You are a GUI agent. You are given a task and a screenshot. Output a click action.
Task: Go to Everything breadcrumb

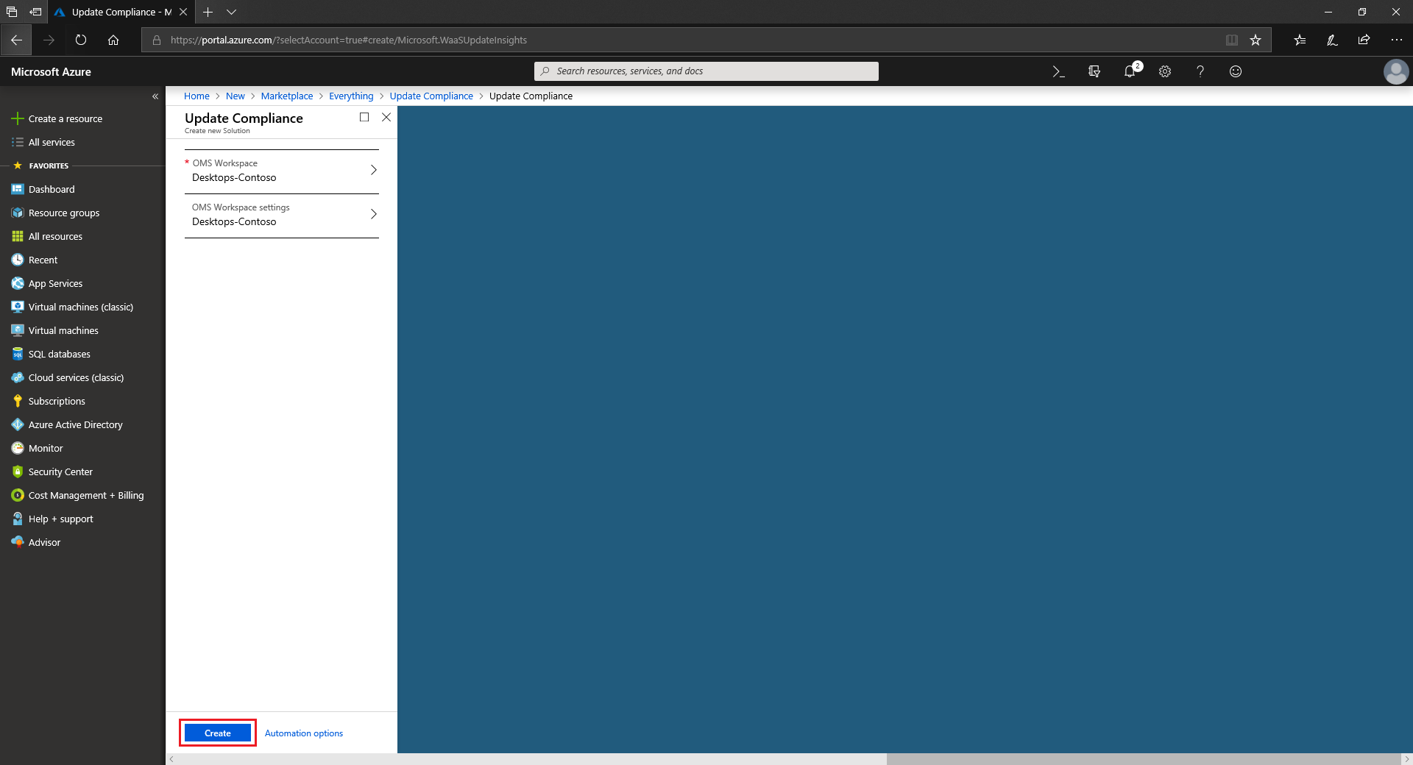pos(351,96)
